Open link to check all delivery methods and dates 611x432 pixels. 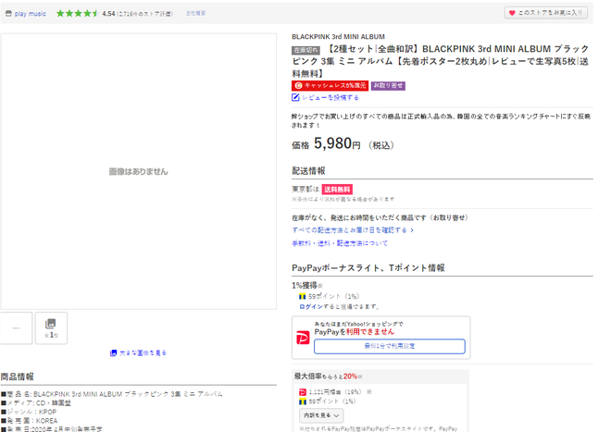353,230
